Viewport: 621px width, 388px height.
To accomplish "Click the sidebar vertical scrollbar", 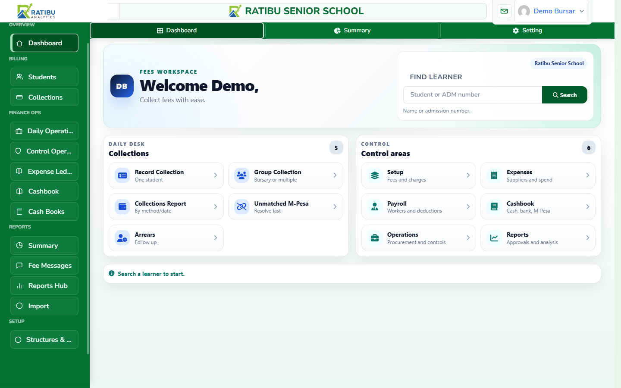I will tap(88, 198).
